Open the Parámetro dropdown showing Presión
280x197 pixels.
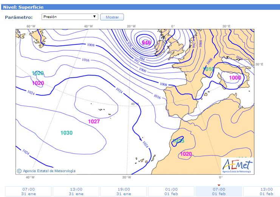(70, 17)
